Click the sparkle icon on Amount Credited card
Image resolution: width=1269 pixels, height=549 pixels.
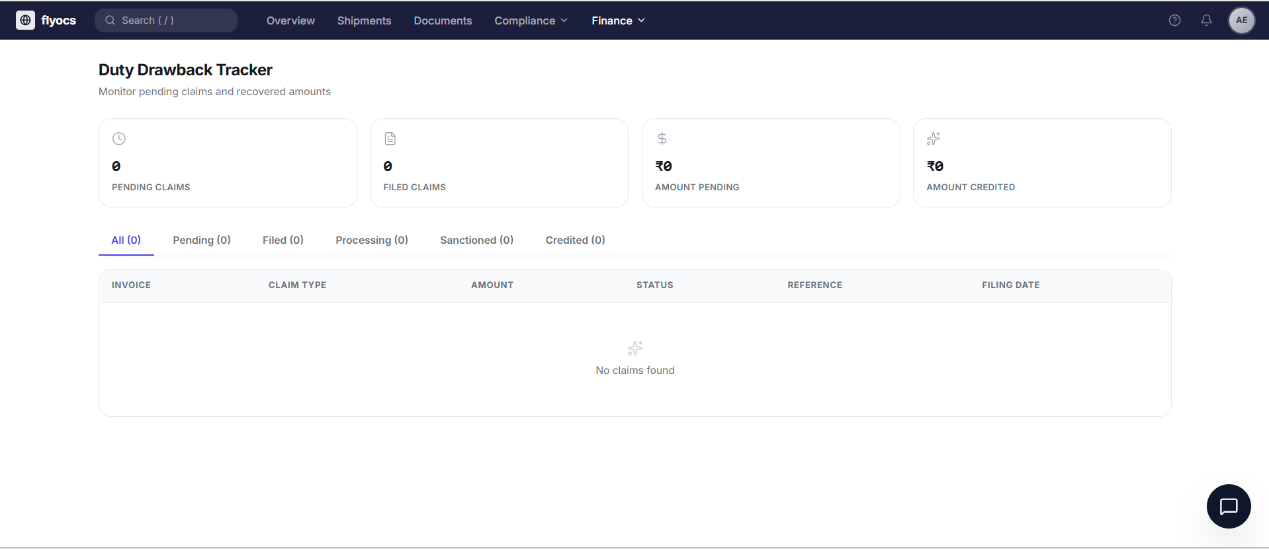pyautogui.click(x=933, y=139)
